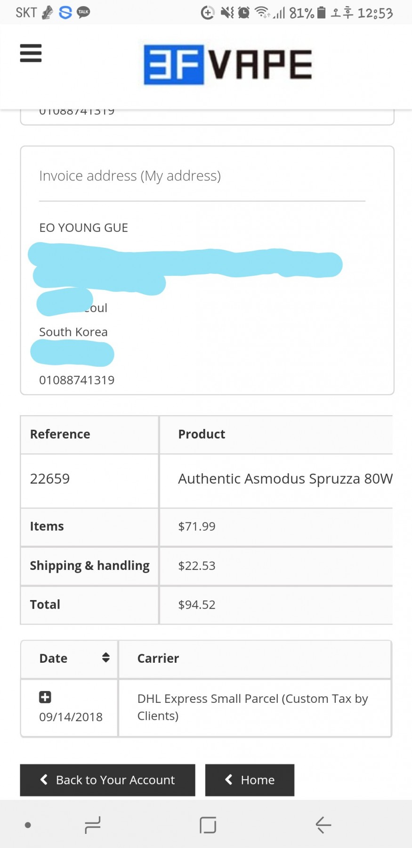
Task: Tap the battery status icon
Action: point(321,13)
